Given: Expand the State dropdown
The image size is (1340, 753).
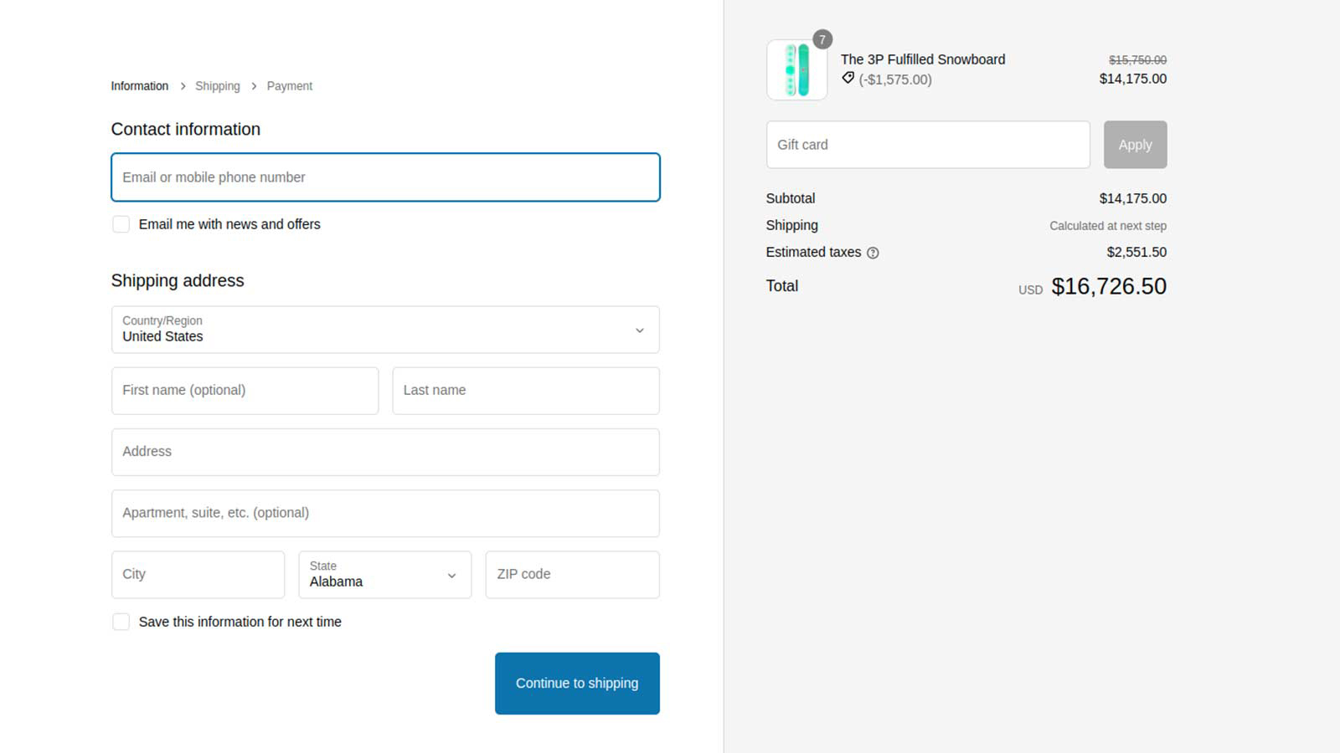Looking at the screenshot, I should 385,575.
